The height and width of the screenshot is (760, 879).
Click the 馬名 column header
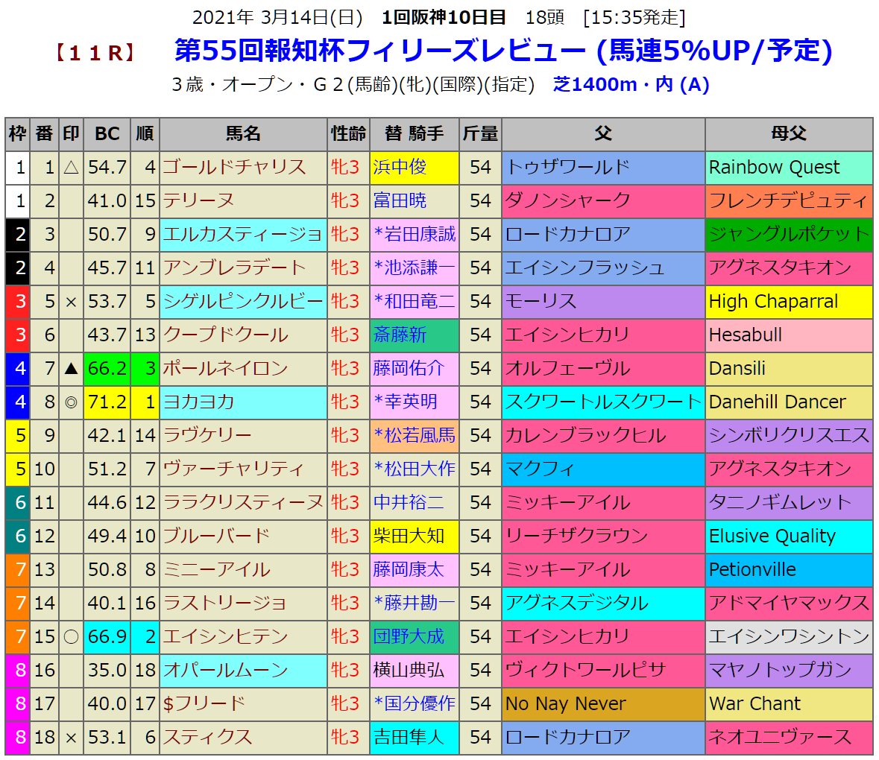[243, 134]
